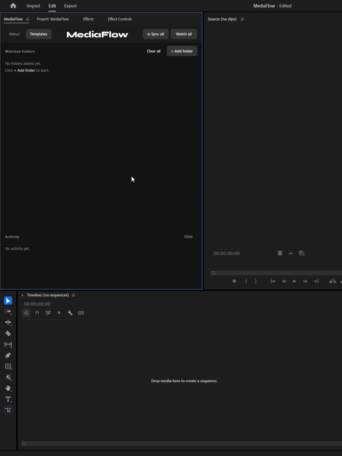The width and height of the screenshot is (342, 456).
Task: Select the Track Select Forward tool
Action: [x=8, y=312]
